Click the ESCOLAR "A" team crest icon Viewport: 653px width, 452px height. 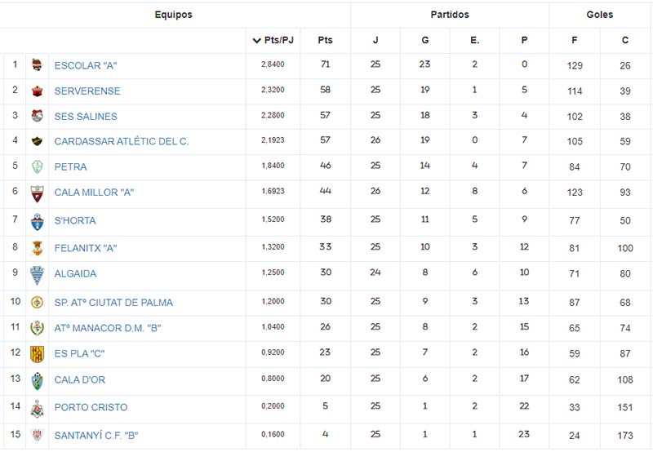click(x=37, y=65)
